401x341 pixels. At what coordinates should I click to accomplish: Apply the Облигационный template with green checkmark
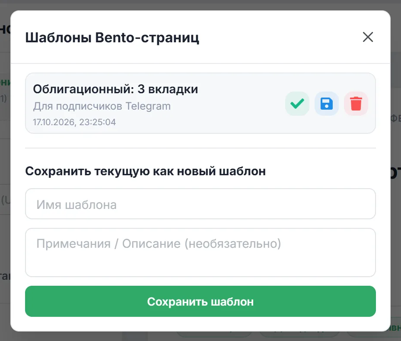click(297, 104)
